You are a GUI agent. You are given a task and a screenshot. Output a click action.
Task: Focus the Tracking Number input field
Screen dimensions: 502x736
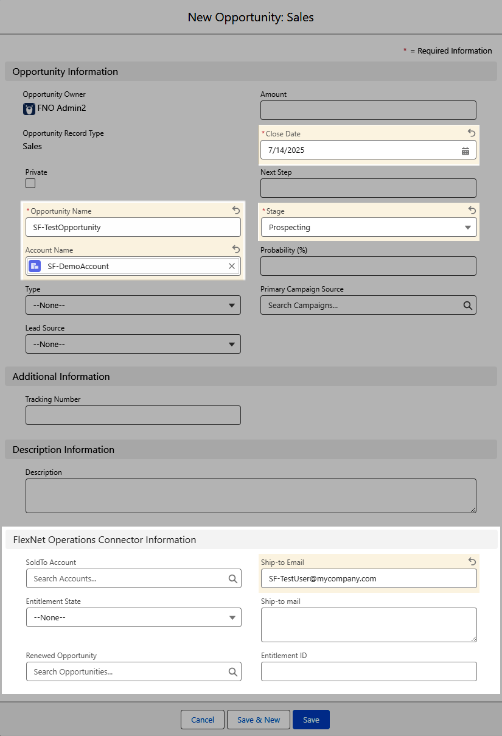click(x=133, y=415)
